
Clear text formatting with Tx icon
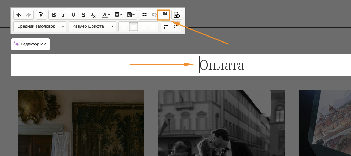click(x=93, y=15)
